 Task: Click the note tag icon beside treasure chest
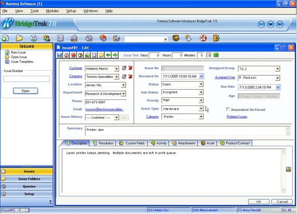188,38
